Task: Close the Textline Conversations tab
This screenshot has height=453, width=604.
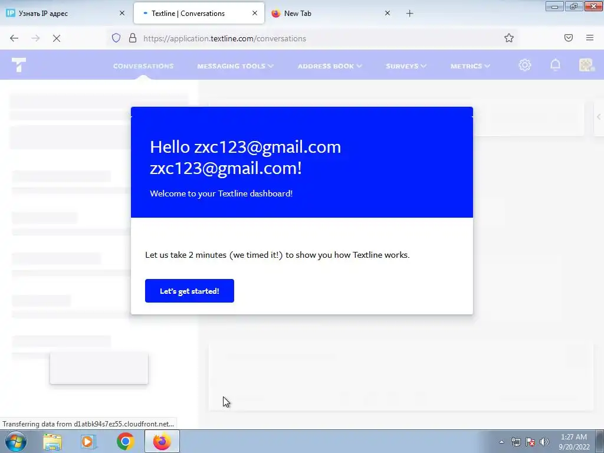Action: (255, 13)
